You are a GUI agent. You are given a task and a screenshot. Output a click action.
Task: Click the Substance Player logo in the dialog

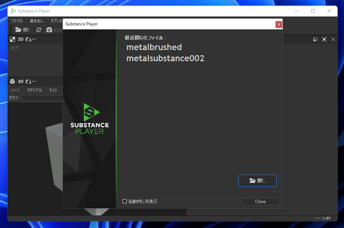pos(90,118)
